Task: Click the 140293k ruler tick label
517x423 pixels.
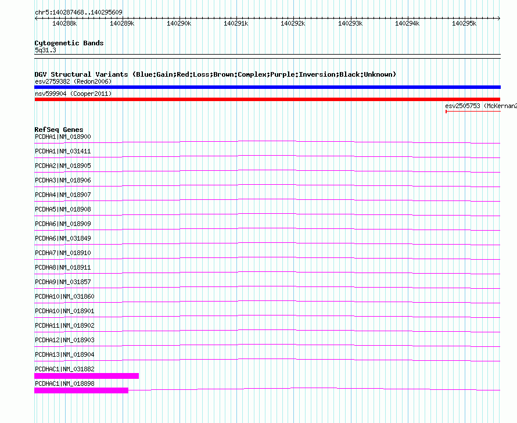Action: tap(350, 23)
